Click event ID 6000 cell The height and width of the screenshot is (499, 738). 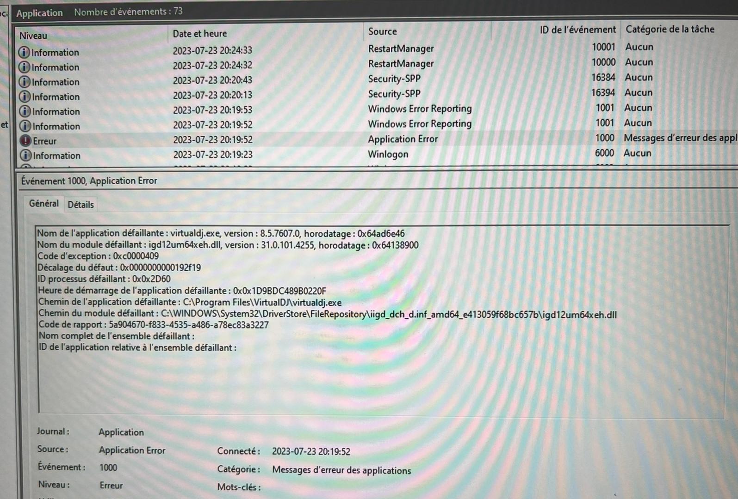pos(604,153)
